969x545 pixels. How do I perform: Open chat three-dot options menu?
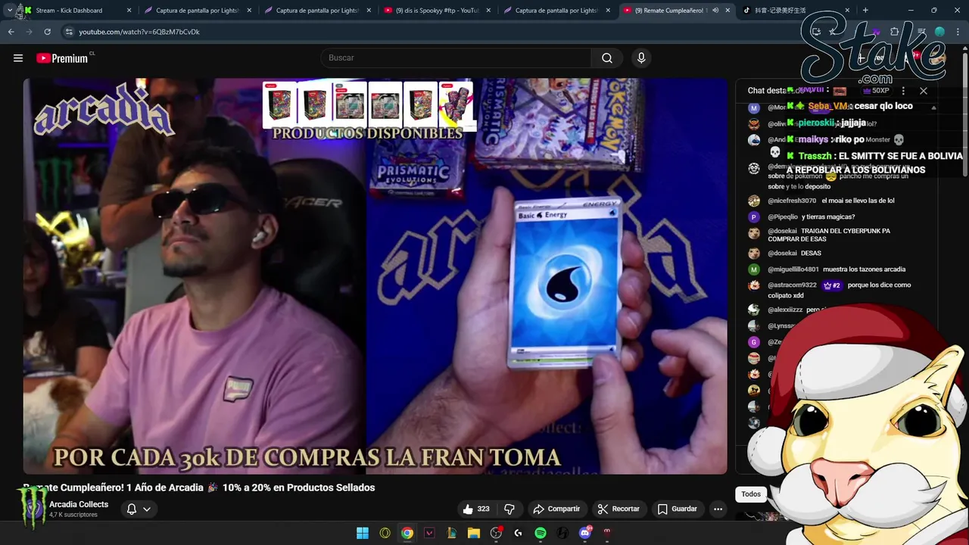[903, 91]
